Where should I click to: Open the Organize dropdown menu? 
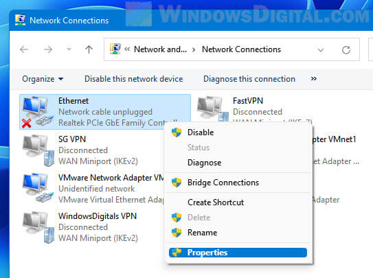click(x=43, y=79)
